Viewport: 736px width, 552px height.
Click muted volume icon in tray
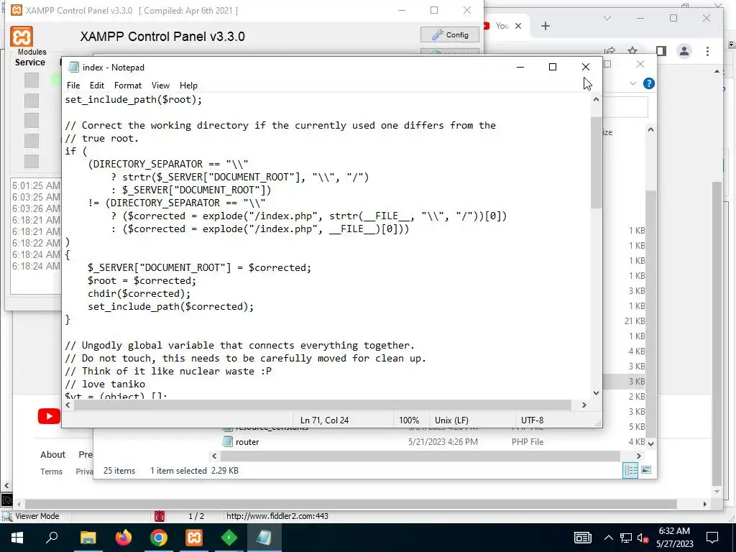coord(643,538)
